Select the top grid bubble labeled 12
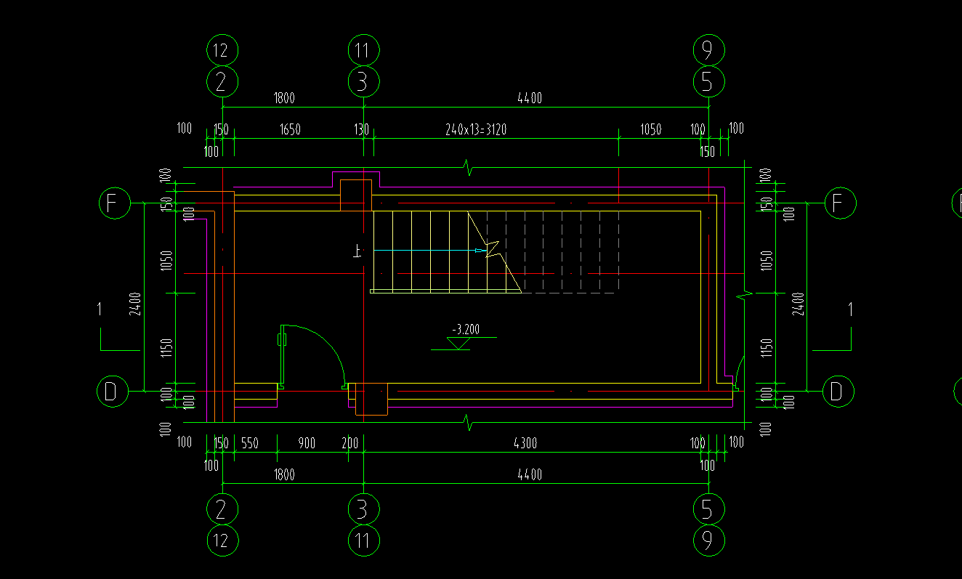 222,51
